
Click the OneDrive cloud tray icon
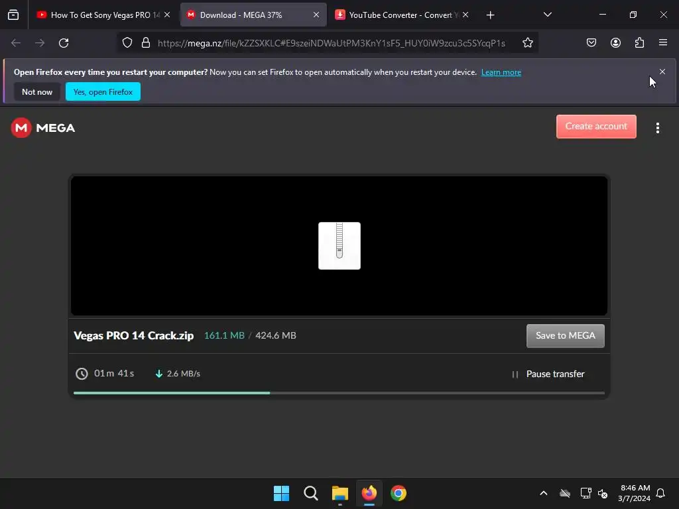click(x=565, y=493)
